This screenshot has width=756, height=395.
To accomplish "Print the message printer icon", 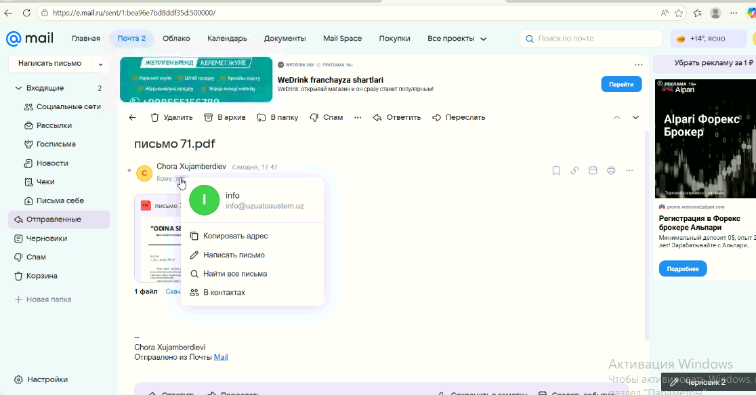I will pyautogui.click(x=611, y=170).
